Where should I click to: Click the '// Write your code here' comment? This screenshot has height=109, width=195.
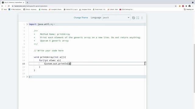click(49, 51)
